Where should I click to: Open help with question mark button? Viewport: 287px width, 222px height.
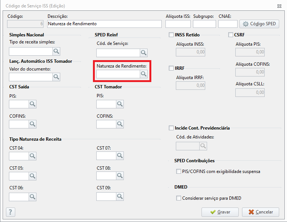(x=10, y=212)
